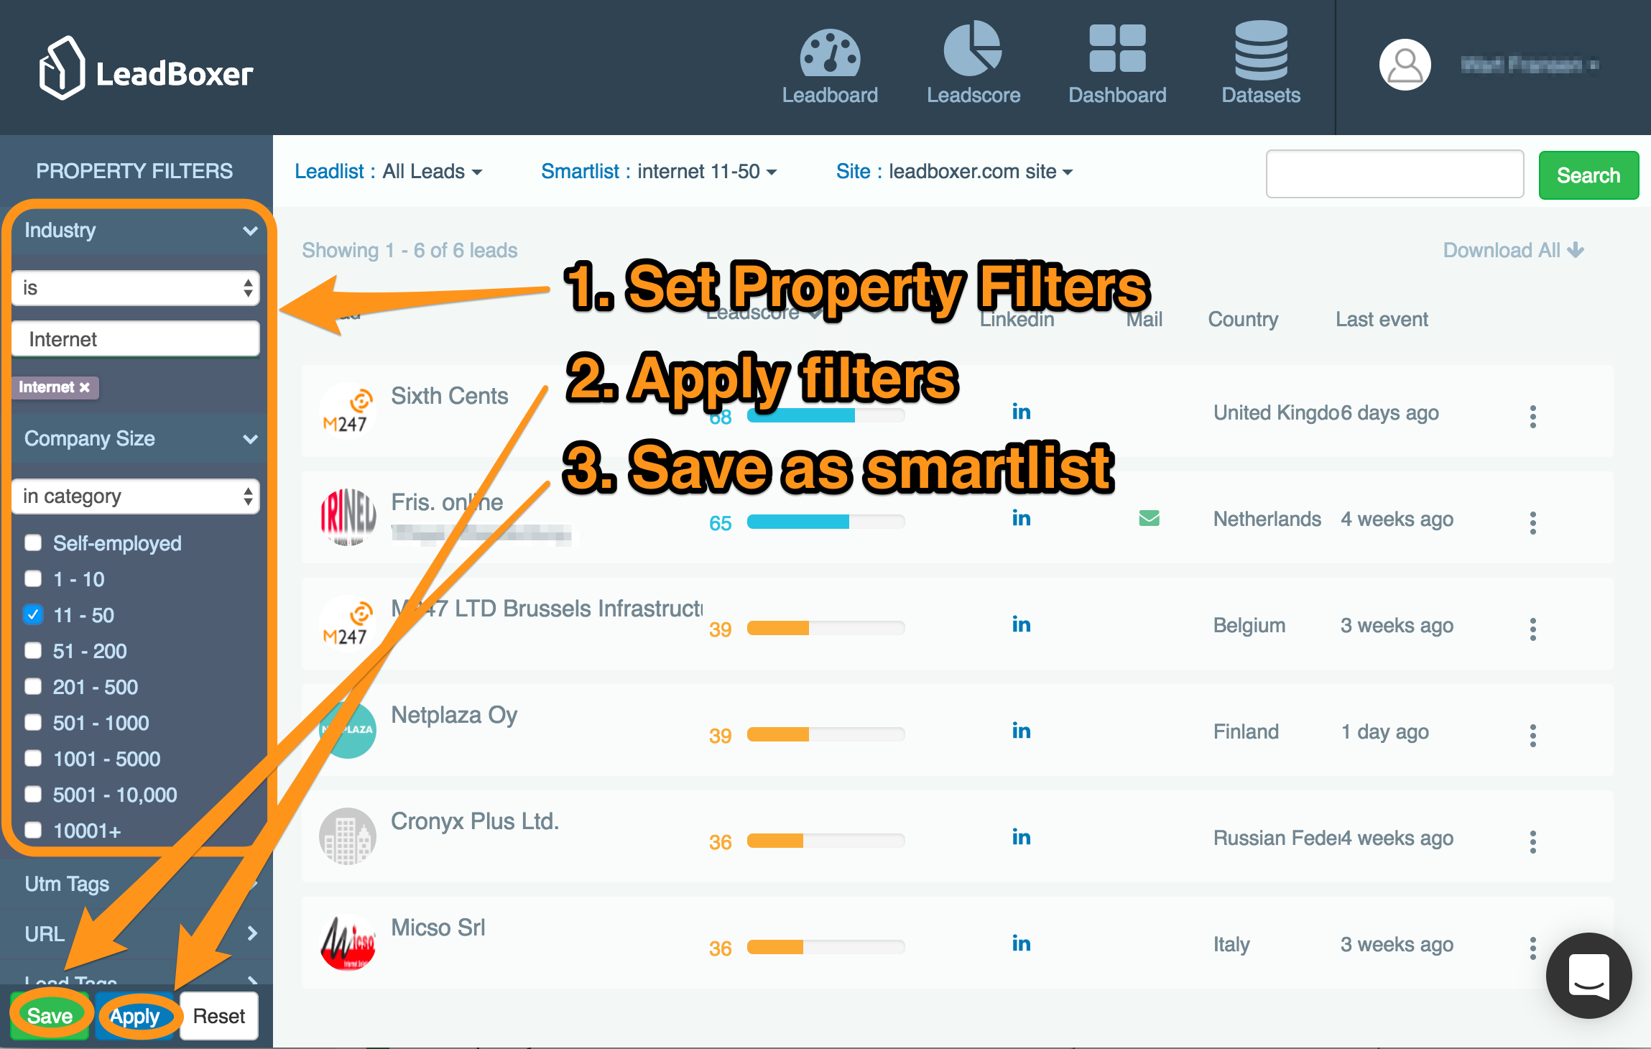Check the 1001 - 5000 company size
This screenshot has width=1651, height=1049.
coord(33,758)
